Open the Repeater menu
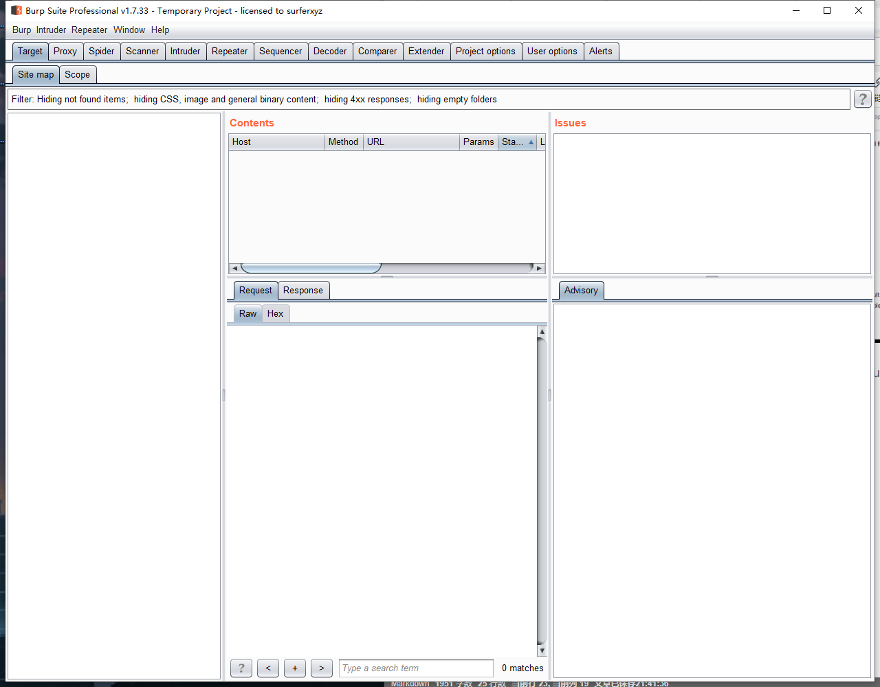Screen dimensions: 880x687 point(89,30)
